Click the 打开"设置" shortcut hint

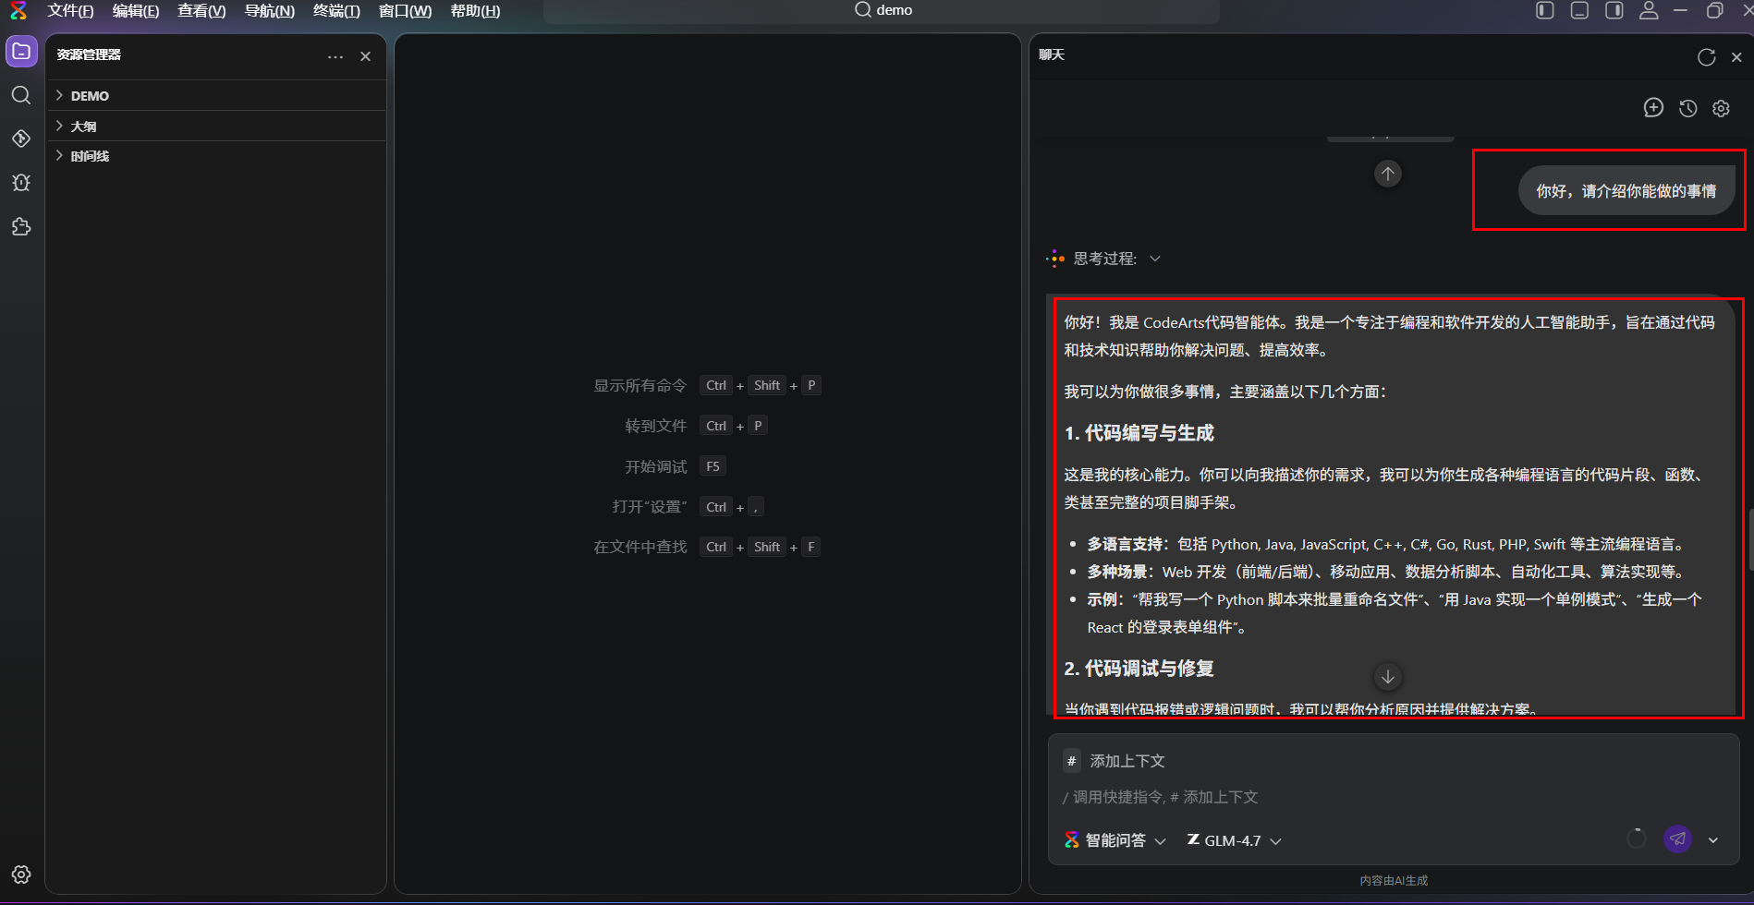[x=650, y=507]
